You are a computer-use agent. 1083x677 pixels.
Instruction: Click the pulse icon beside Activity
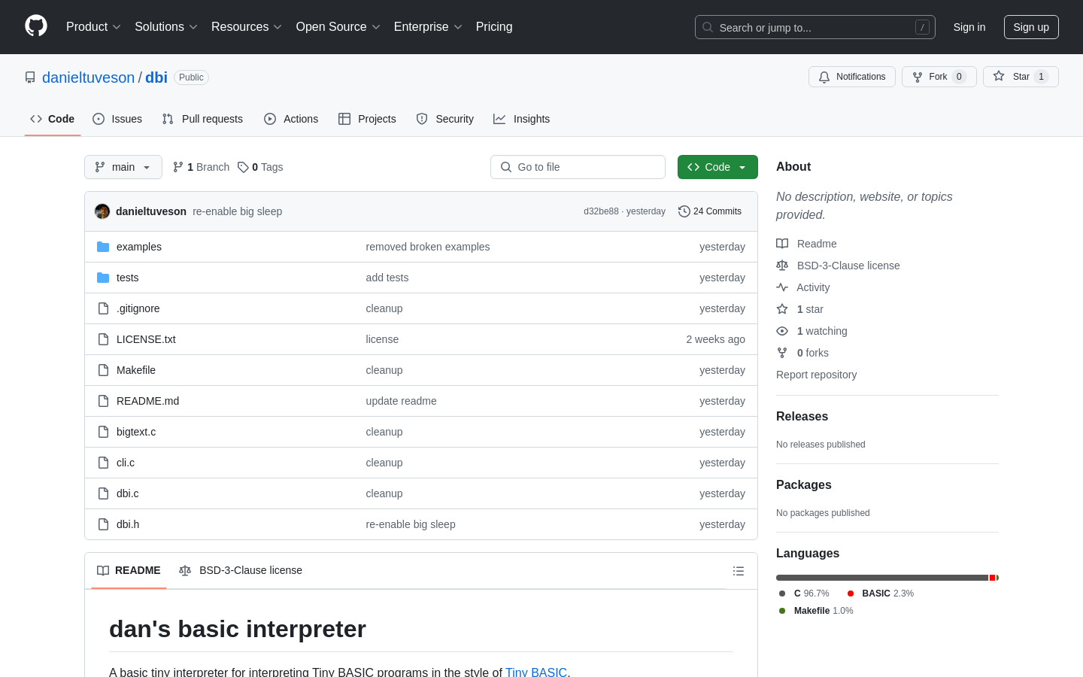(782, 287)
